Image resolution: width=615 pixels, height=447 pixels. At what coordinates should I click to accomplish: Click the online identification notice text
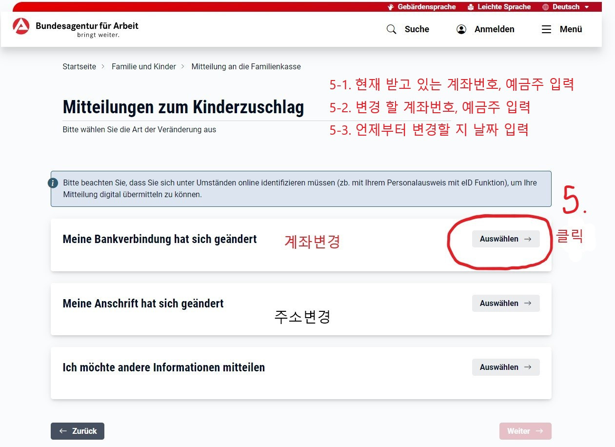pos(300,188)
